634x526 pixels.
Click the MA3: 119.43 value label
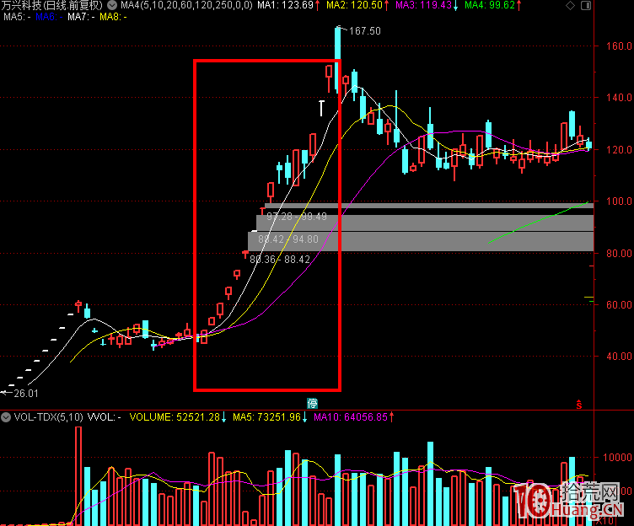[x=423, y=5]
